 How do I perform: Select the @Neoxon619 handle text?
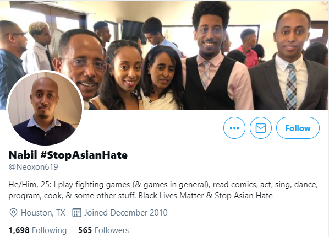[33, 167]
